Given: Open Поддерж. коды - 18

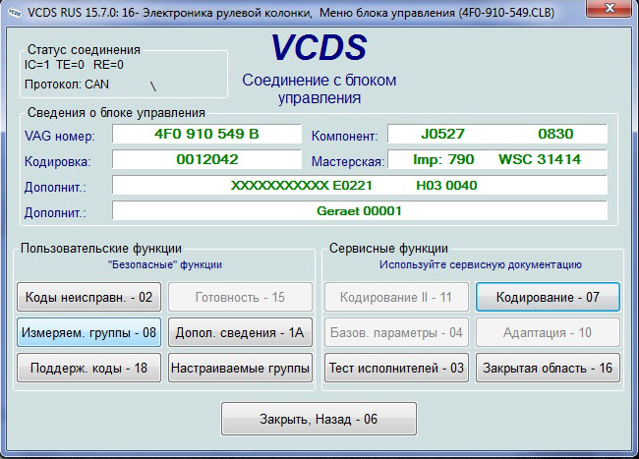Looking at the screenshot, I should 88,368.
